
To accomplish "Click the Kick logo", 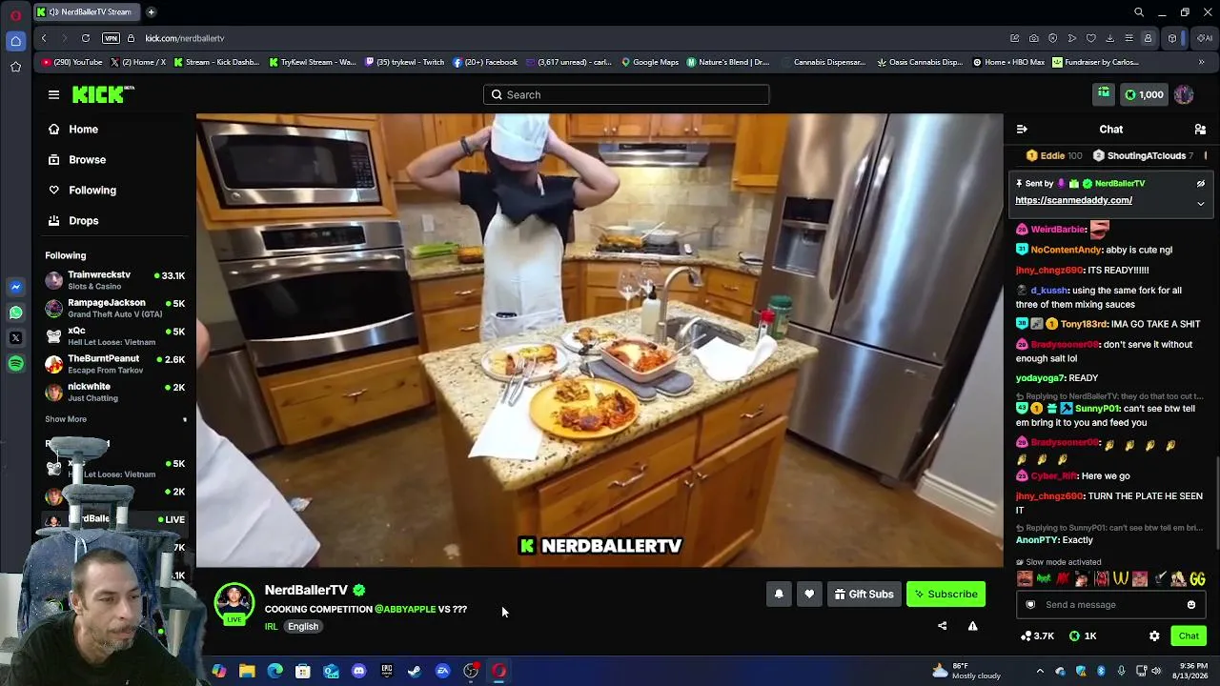I will tap(103, 94).
